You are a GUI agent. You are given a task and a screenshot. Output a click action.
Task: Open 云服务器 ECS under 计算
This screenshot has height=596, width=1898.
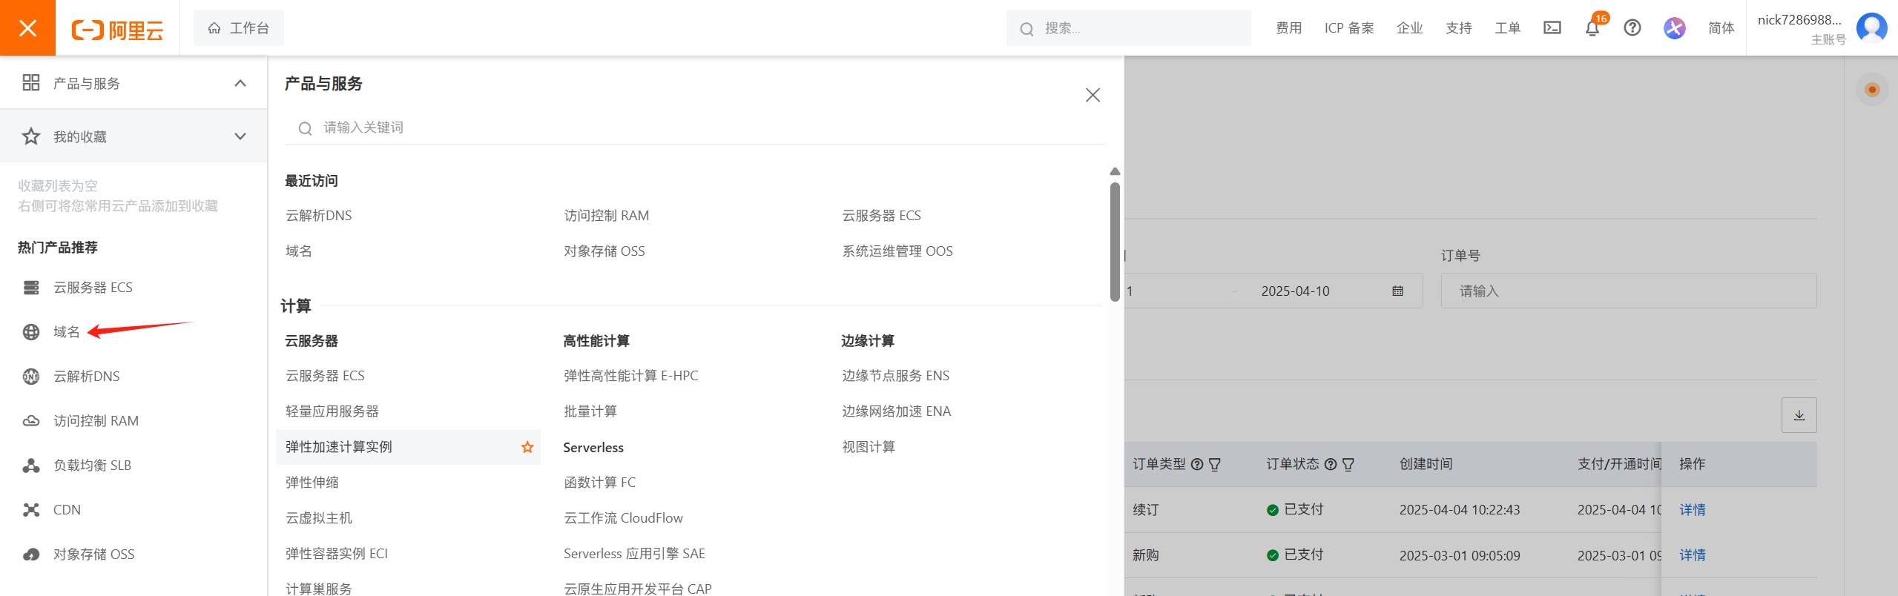click(325, 376)
